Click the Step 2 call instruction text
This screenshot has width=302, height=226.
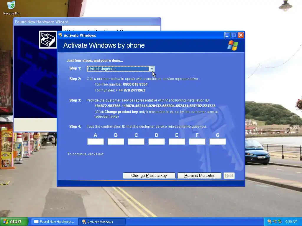[x=142, y=79]
